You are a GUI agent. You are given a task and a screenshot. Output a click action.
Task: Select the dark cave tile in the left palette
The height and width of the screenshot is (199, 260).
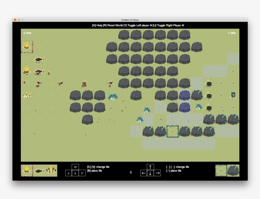coord(39,171)
